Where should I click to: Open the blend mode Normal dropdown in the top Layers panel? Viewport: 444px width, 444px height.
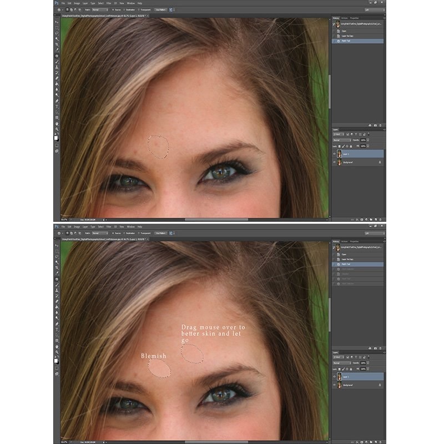click(342, 140)
